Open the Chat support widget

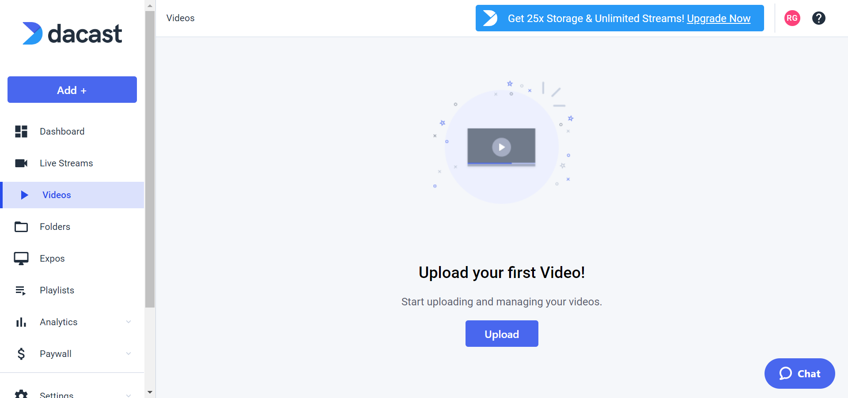point(799,373)
